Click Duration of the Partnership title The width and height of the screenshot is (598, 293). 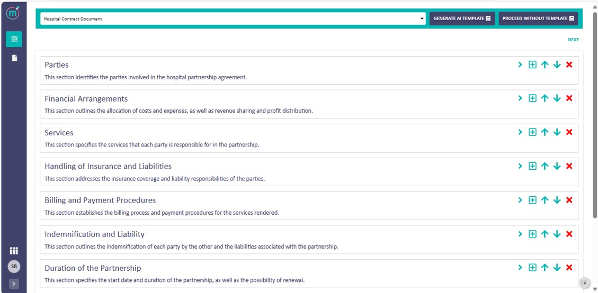[93, 268]
